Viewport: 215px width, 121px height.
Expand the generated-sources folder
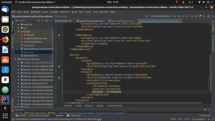[x=21, y=38]
